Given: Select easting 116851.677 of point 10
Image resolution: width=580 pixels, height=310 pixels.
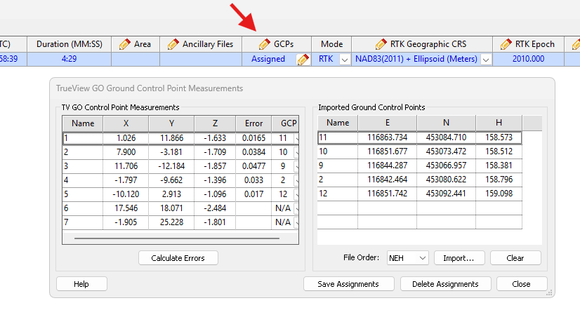Looking at the screenshot, I should (x=388, y=151).
